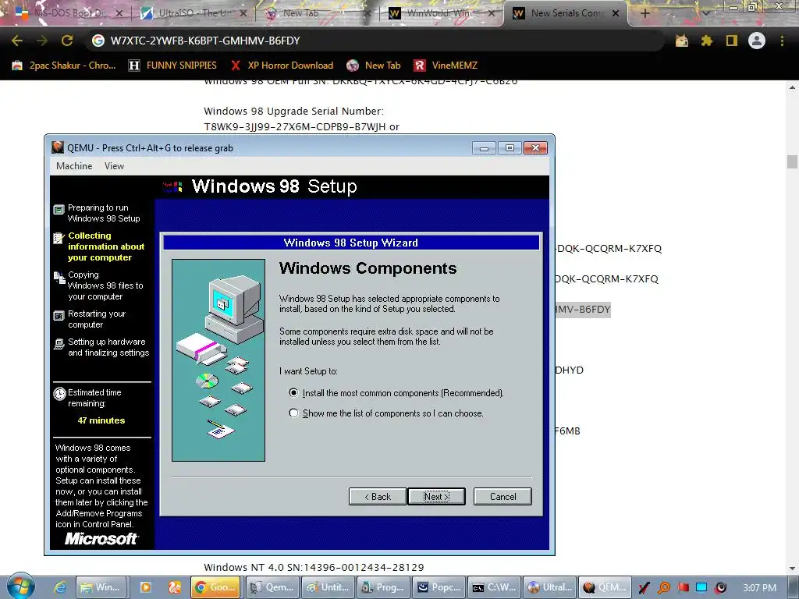Click the browser back arrow
This screenshot has width=799, height=599.
pyautogui.click(x=17, y=41)
